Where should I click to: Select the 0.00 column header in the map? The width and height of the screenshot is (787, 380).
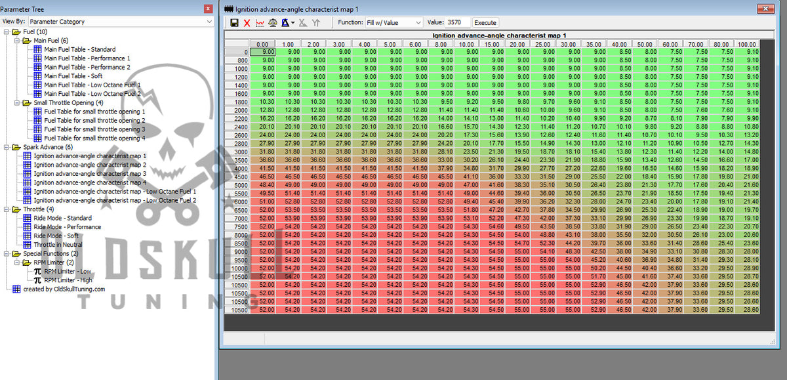click(262, 44)
